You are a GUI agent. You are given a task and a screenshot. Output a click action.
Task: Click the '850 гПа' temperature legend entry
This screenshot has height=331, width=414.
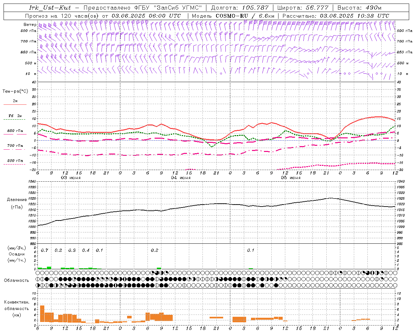tap(15, 131)
